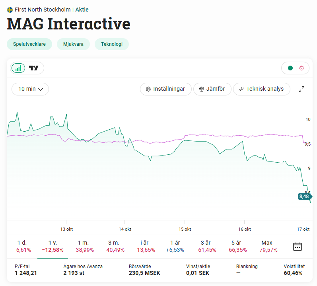The image size is (317, 286).
Task: Click the red delayed-time clock icon
Action: [x=301, y=68]
